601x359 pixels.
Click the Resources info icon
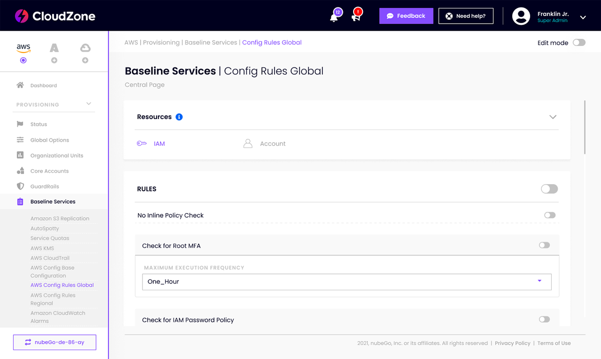[x=179, y=117]
